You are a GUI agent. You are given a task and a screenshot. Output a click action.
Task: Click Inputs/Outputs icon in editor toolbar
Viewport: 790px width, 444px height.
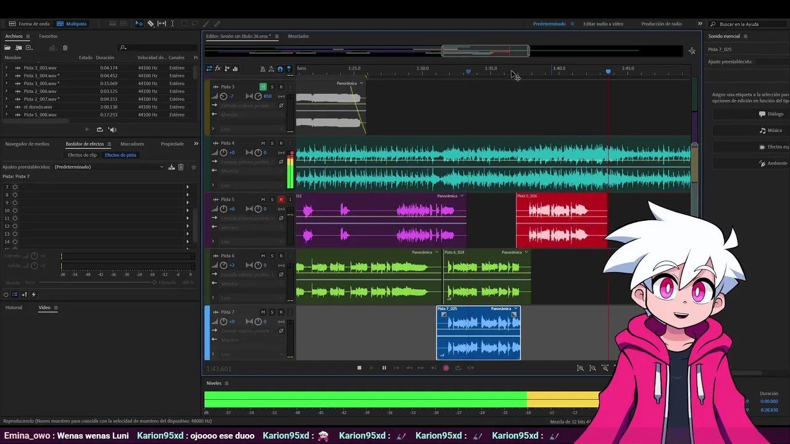[209, 69]
